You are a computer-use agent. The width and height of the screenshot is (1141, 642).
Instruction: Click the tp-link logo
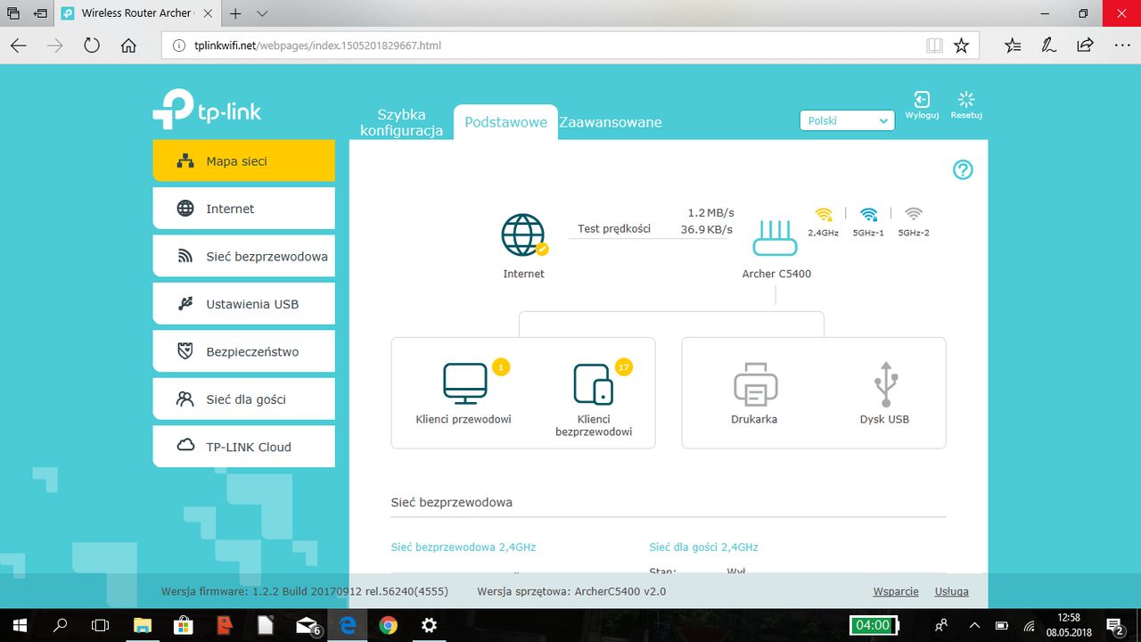[207, 109]
